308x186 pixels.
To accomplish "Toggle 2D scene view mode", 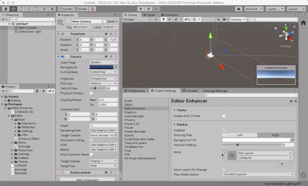I will [156, 19].
